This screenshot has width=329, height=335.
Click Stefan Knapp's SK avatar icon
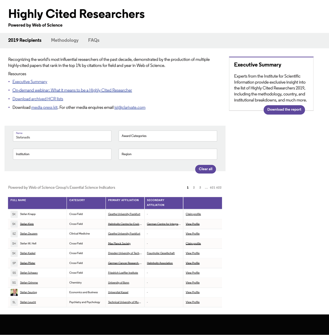(x=14, y=214)
